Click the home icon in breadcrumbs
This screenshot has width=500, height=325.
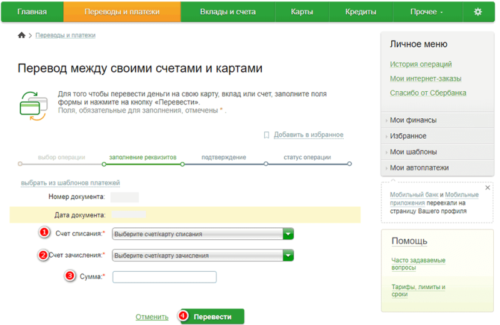pyautogui.click(x=22, y=36)
